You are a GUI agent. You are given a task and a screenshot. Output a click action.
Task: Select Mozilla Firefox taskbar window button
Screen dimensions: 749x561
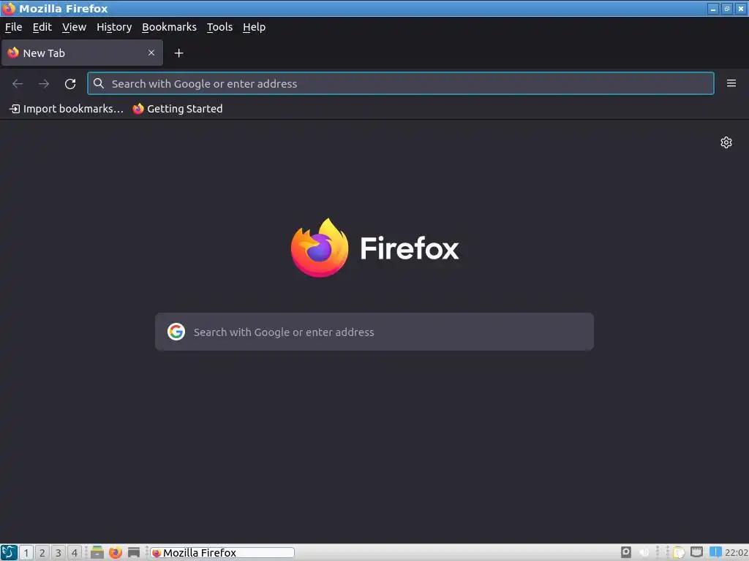point(222,552)
